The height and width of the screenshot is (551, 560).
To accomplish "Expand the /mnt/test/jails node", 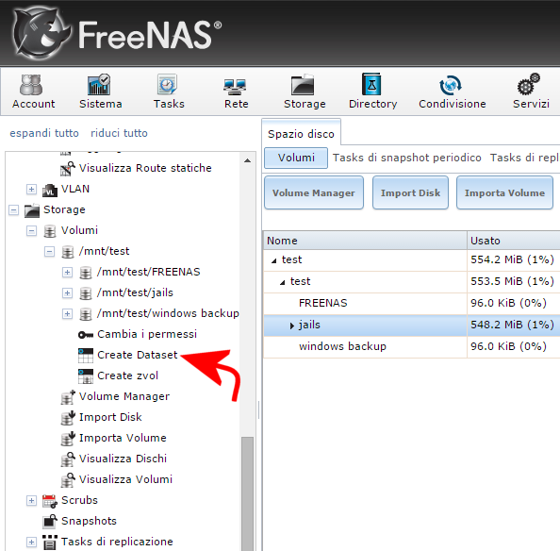I will (67, 293).
